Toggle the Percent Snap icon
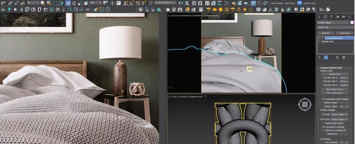This screenshot has width=355, height=144. (x=138, y=3)
